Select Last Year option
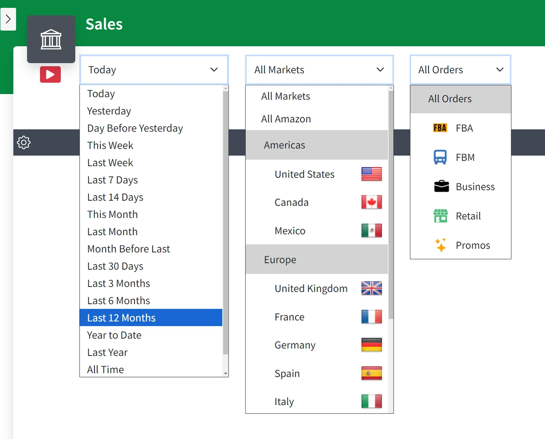Screen dimensions: 545x439 pos(151,352)
